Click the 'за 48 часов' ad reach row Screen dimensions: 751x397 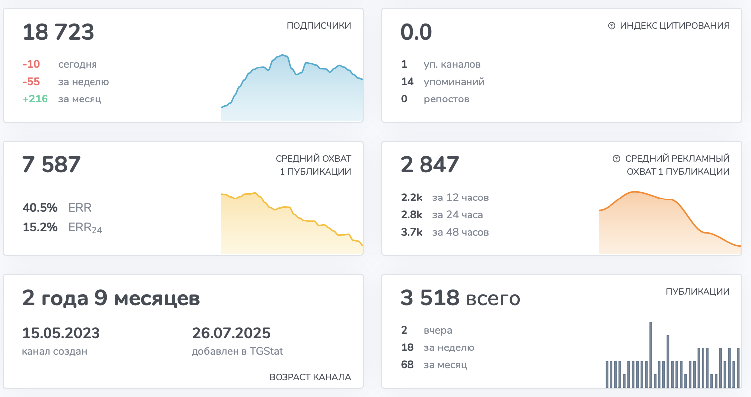[x=445, y=232]
